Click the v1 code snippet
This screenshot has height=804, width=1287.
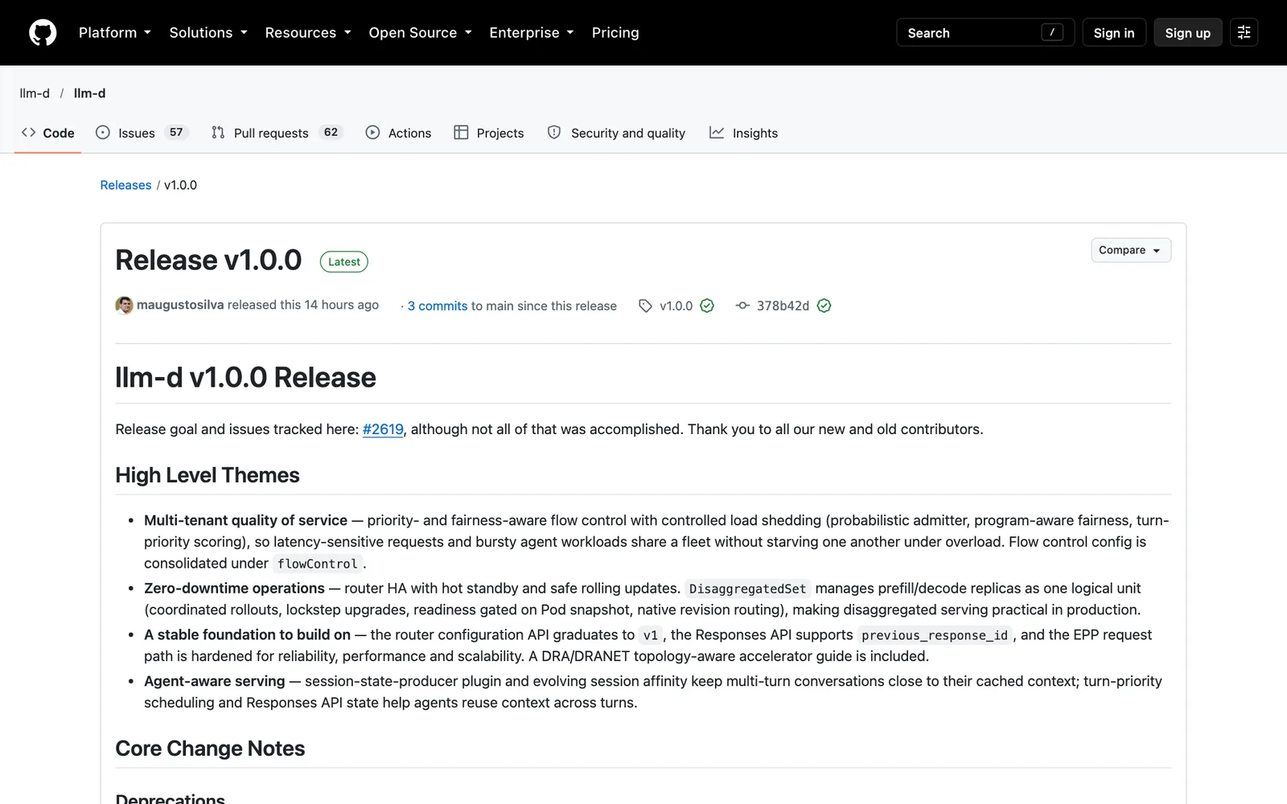[651, 635]
